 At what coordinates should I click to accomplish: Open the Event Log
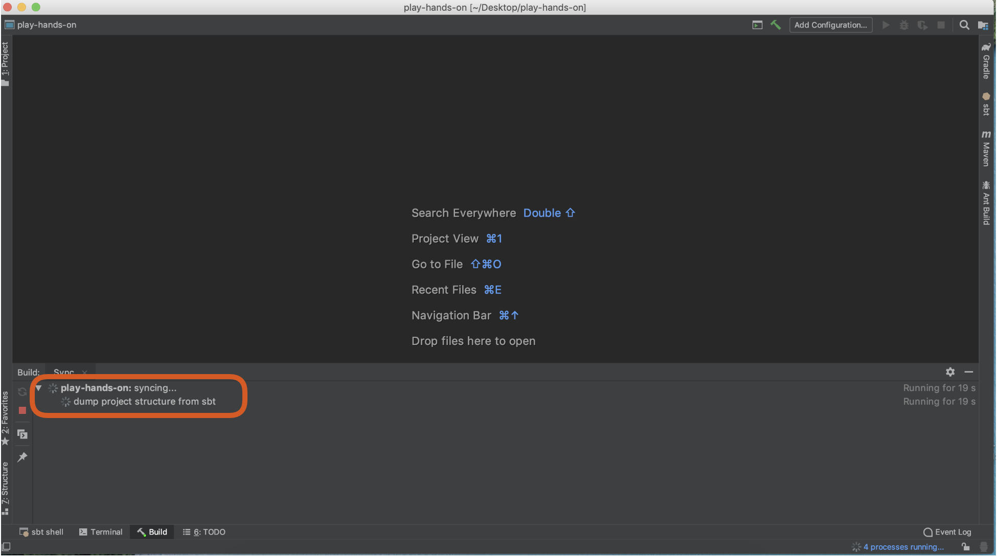click(x=947, y=532)
